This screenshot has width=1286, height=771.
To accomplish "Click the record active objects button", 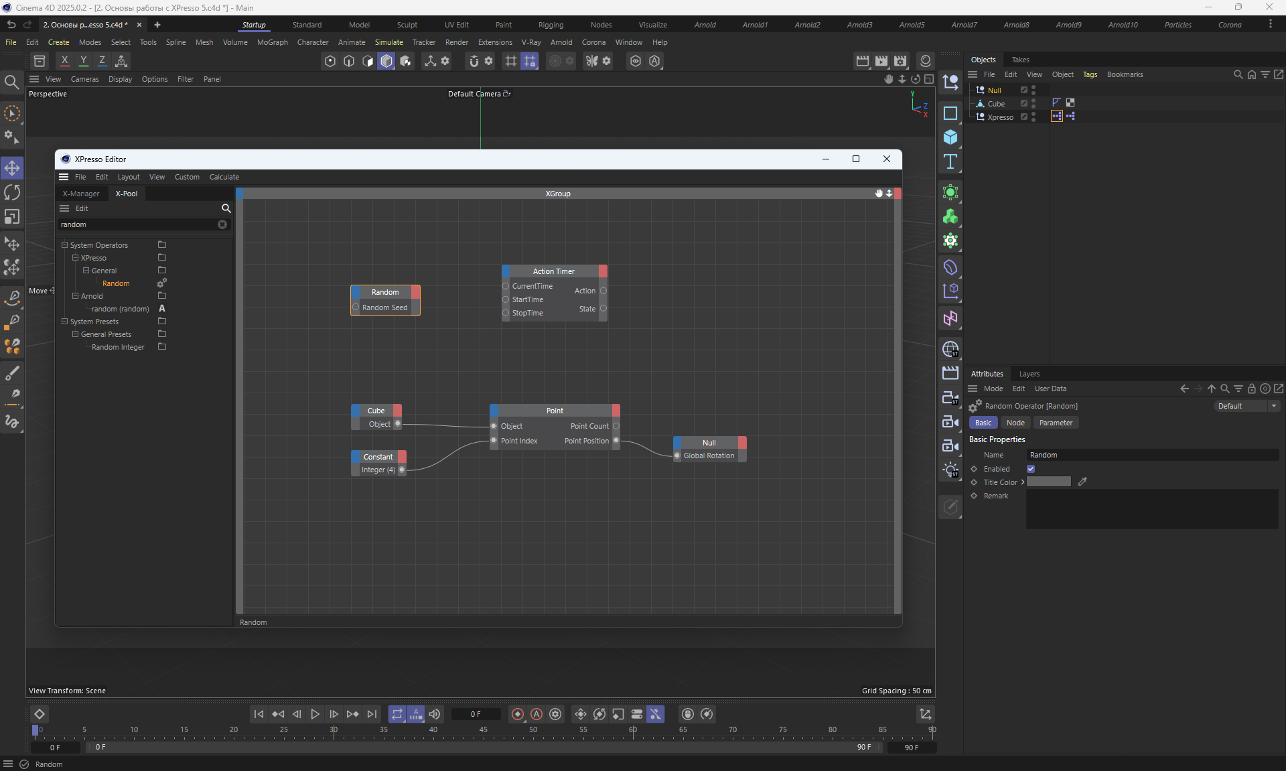I will pyautogui.click(x=517, y=714).
